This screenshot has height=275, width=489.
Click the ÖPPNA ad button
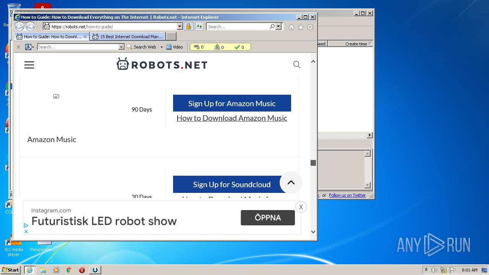tap(268, 218)
